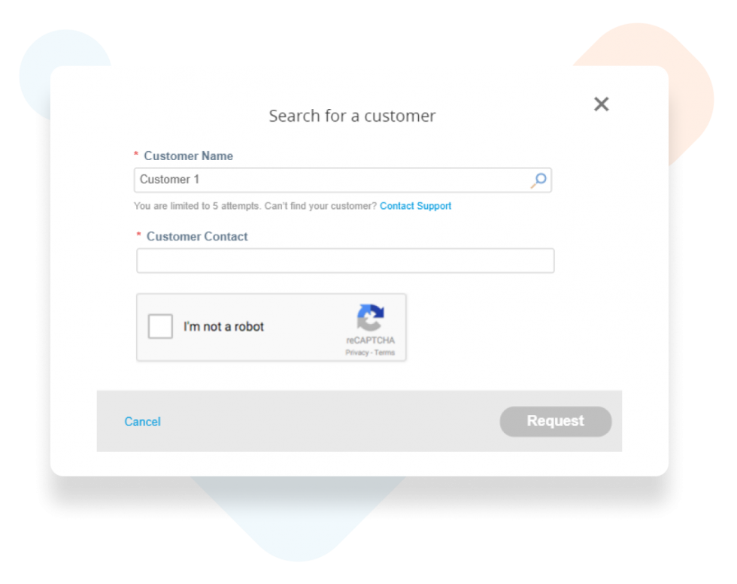Open the reCAPTCHA Terms link
The width and height of the screenshot is (737, 584).
click(x=384, y=353)
